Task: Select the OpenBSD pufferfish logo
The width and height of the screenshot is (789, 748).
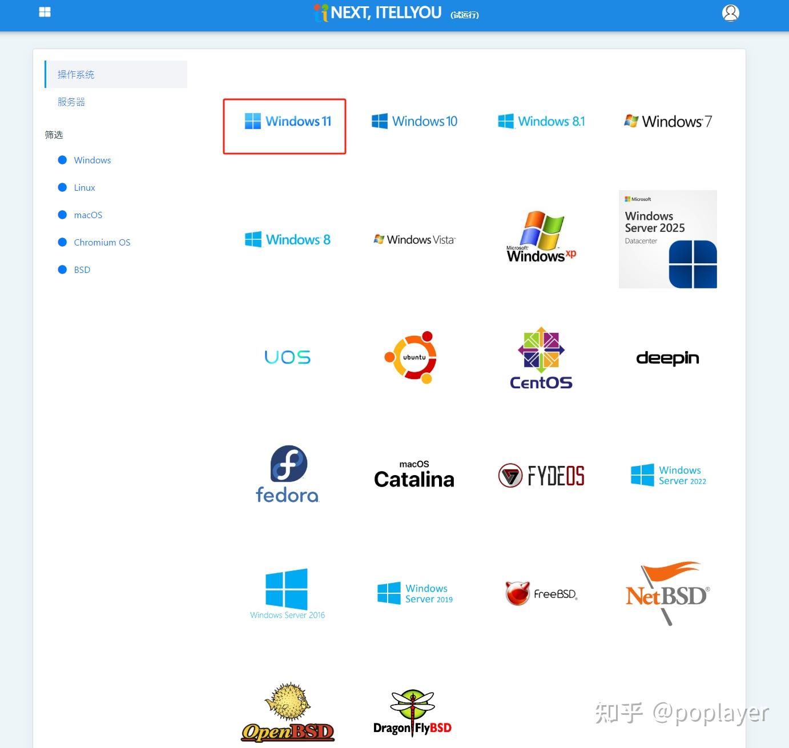Action: click(288, 712)
